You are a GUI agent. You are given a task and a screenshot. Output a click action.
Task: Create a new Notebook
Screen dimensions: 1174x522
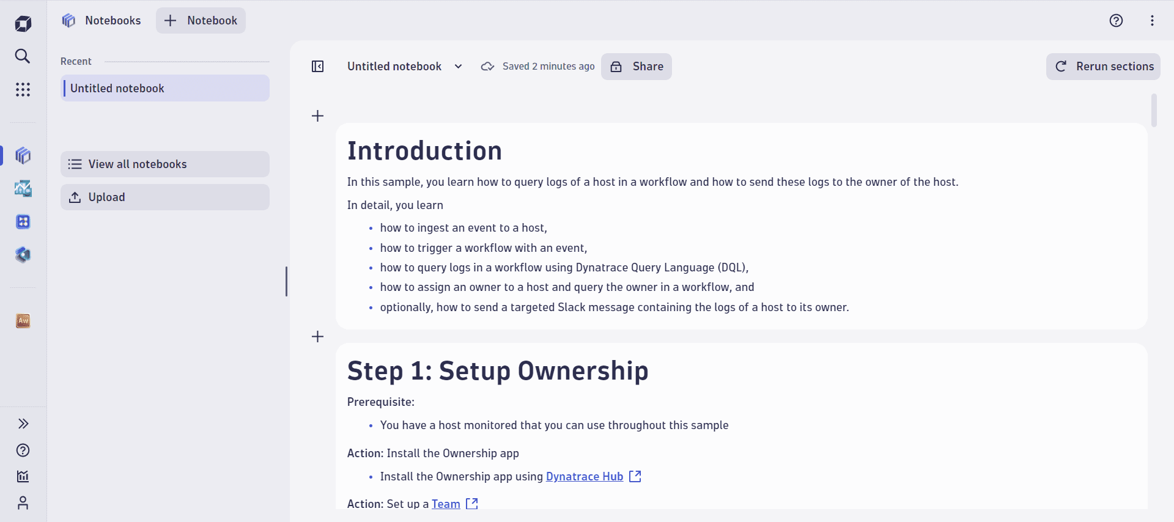click(x=201, y=21)
